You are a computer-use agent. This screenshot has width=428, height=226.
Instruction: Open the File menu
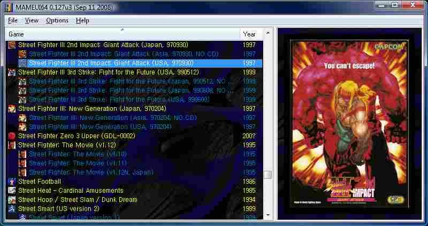12,20
